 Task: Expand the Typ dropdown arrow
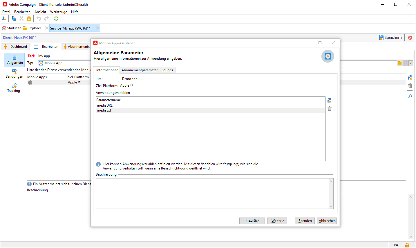[411, 63]
